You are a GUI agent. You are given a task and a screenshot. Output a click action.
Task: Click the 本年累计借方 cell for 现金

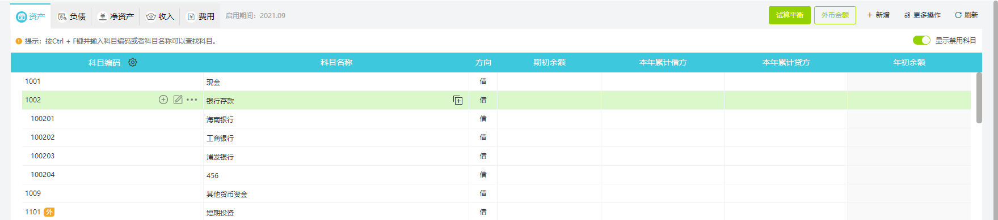click(663, 81)
